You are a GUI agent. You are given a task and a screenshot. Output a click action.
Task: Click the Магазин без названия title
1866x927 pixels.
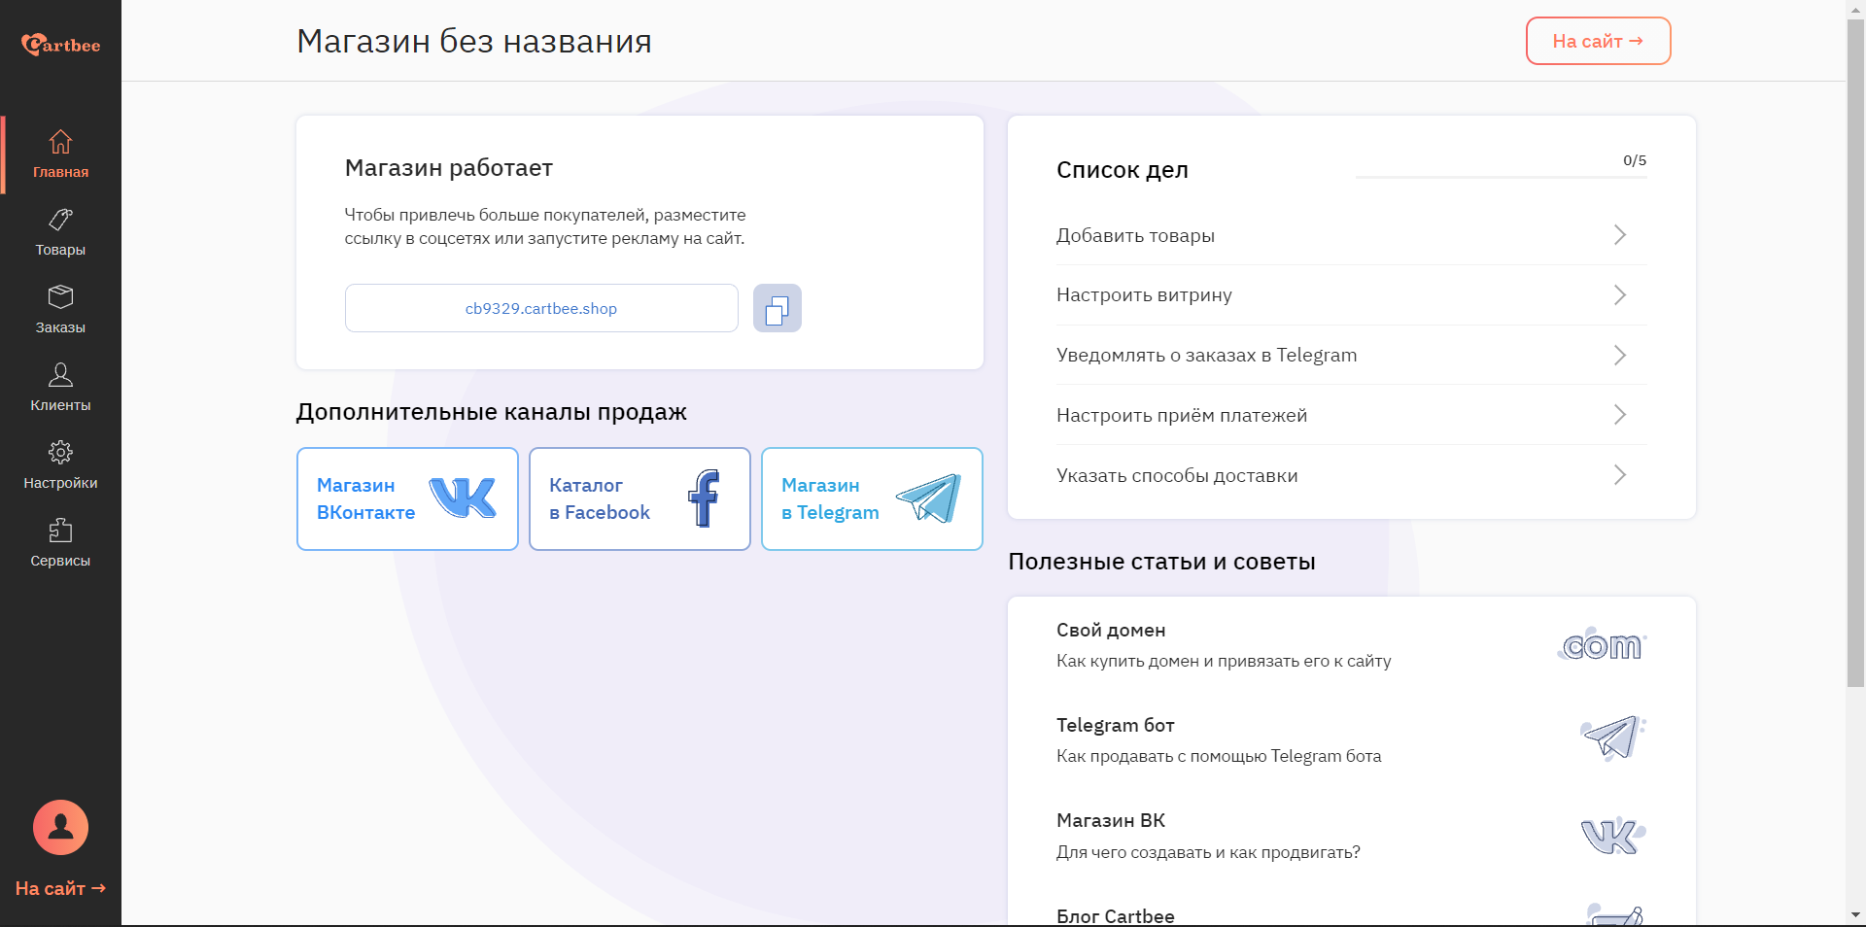coord(474,41)
